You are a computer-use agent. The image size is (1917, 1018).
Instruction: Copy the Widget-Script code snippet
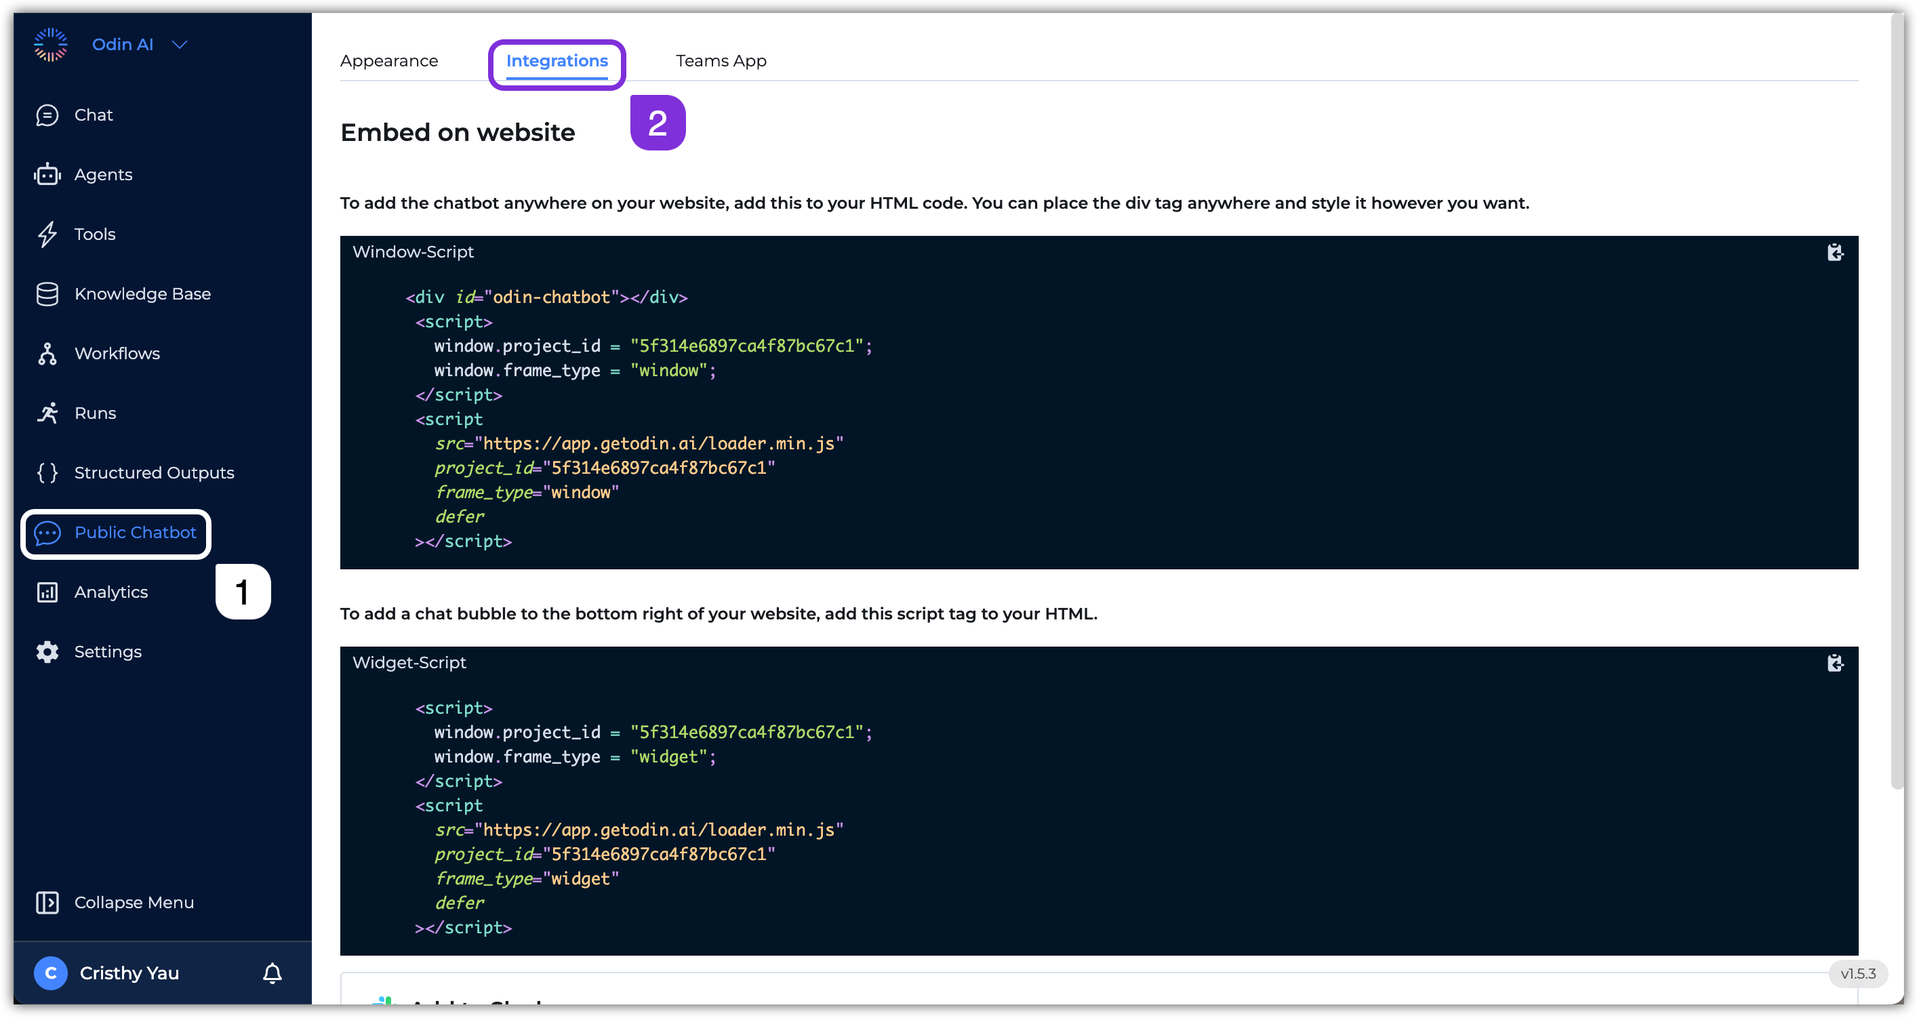tap(1835, 663)
